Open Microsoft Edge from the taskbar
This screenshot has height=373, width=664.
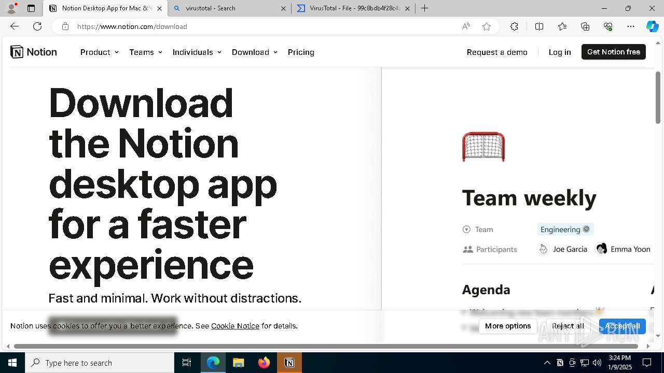213,363
